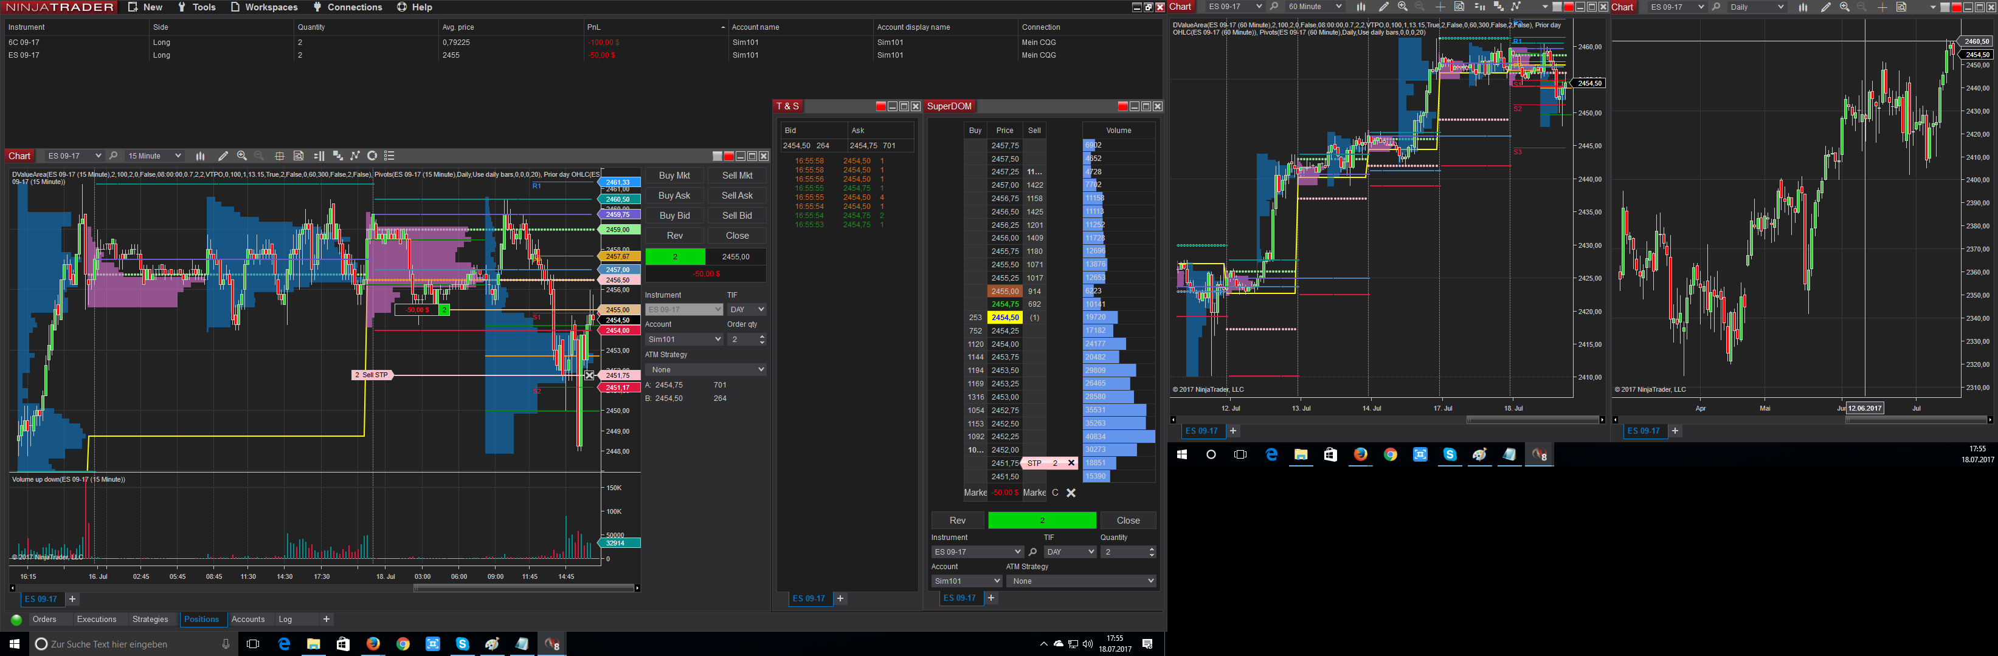Click the red link button in SuperDOM title bar

tap(1122, 106)
